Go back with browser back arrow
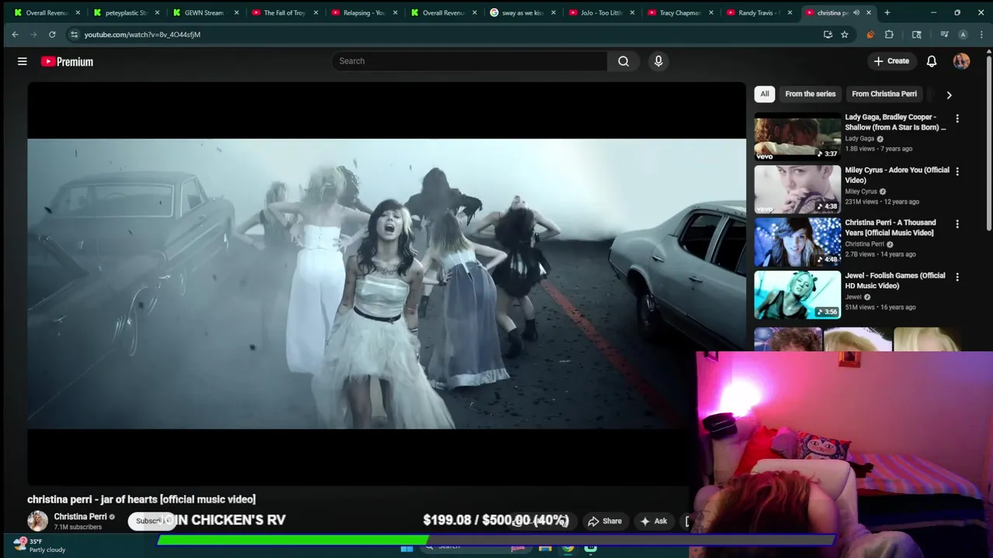The height and width of the screenshot is (558, 993). 15,34
